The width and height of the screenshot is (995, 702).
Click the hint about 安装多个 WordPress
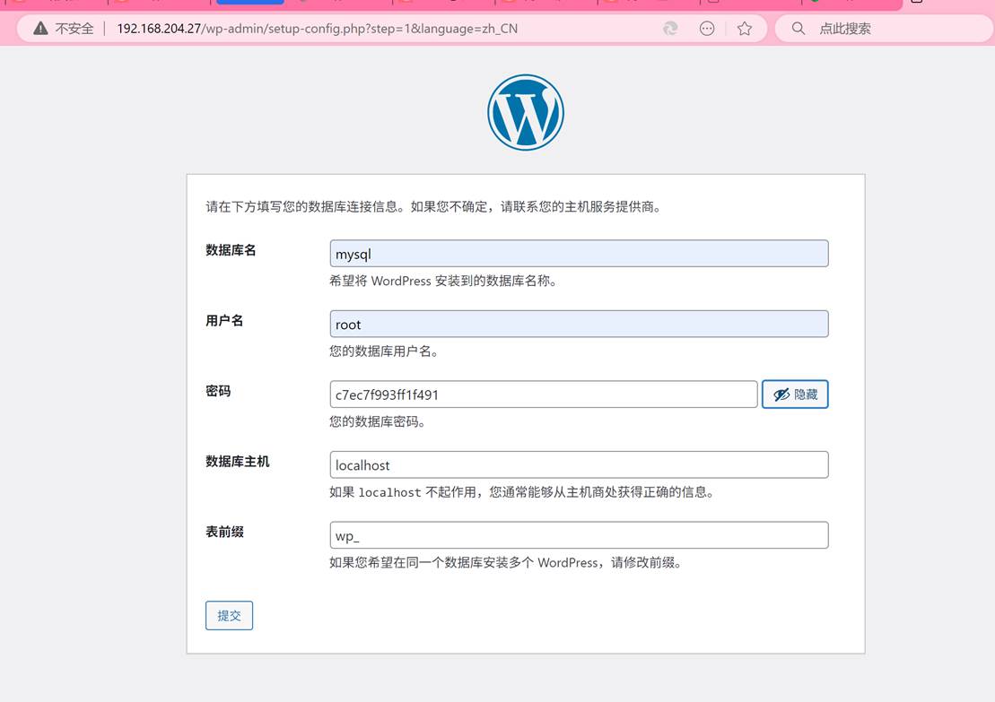tap(505, 562)
